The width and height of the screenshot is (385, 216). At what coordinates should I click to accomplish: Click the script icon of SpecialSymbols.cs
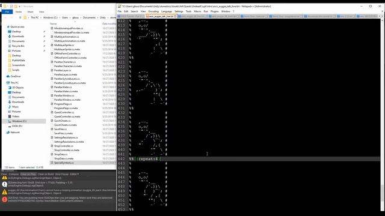pos(52,163)
